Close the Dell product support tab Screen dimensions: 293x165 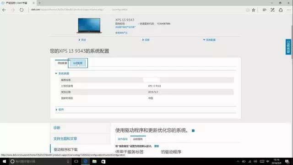pyautogui.click(x=33, y=3)
